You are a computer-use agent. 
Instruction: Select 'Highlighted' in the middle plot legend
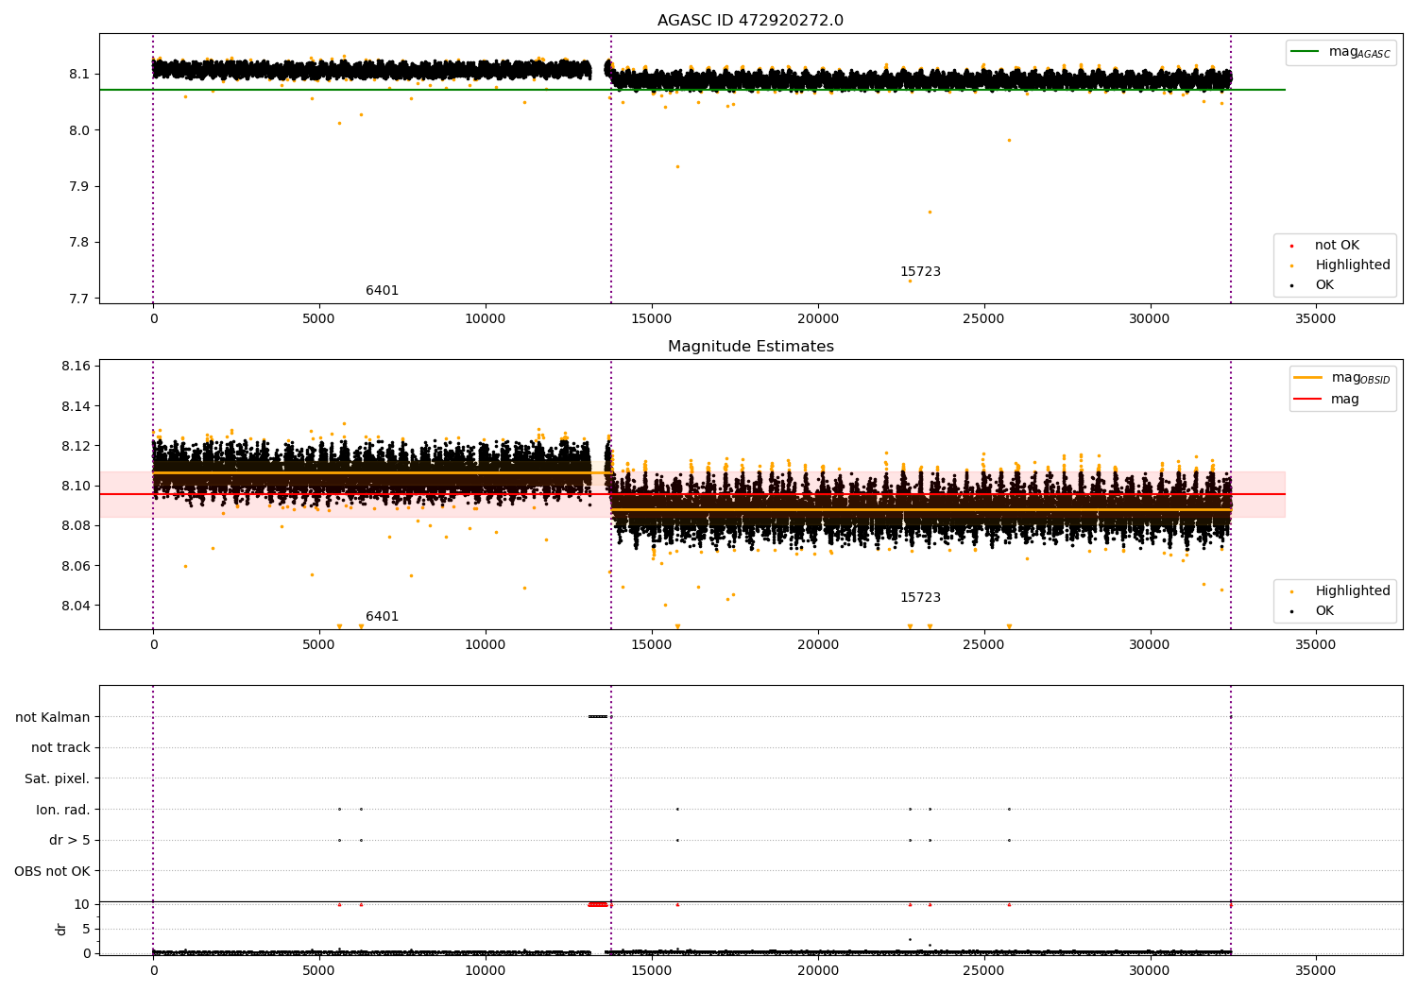click(x=1352, y=591)
